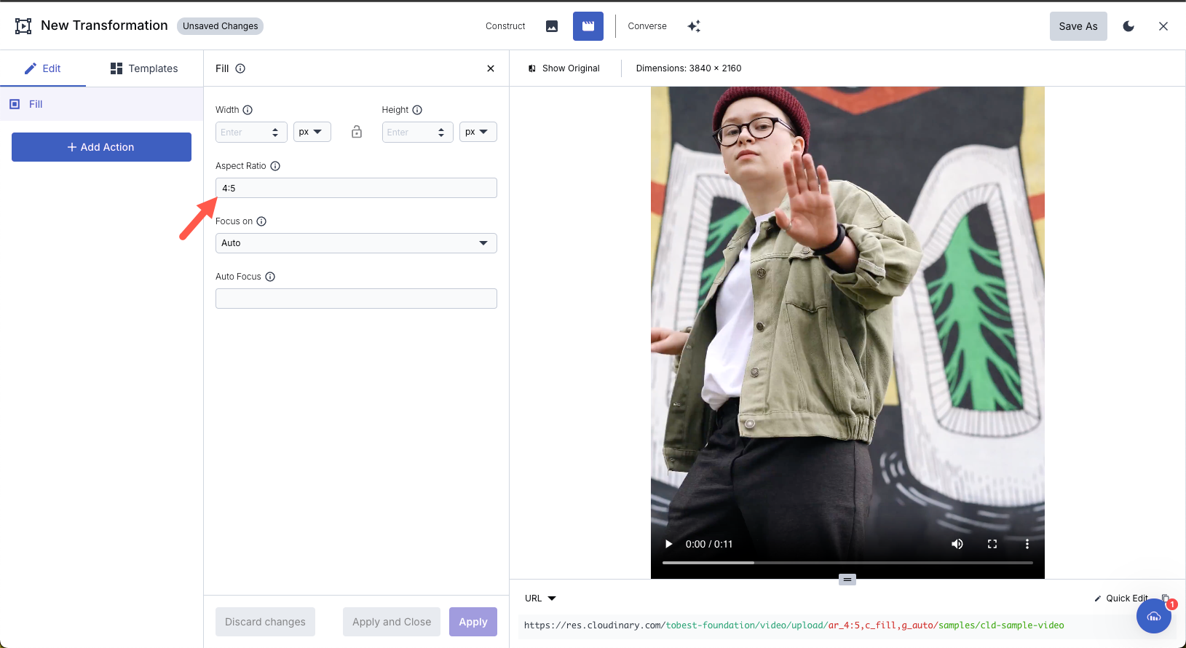The width and height of the screenshot is (1186, 648).
Task: Open the Converse AI sparkle icon
Action: pyautogui.click(x=694, y=26)
